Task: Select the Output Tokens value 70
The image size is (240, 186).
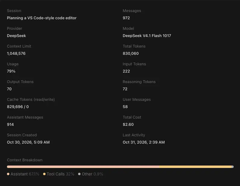Action: 9,89
